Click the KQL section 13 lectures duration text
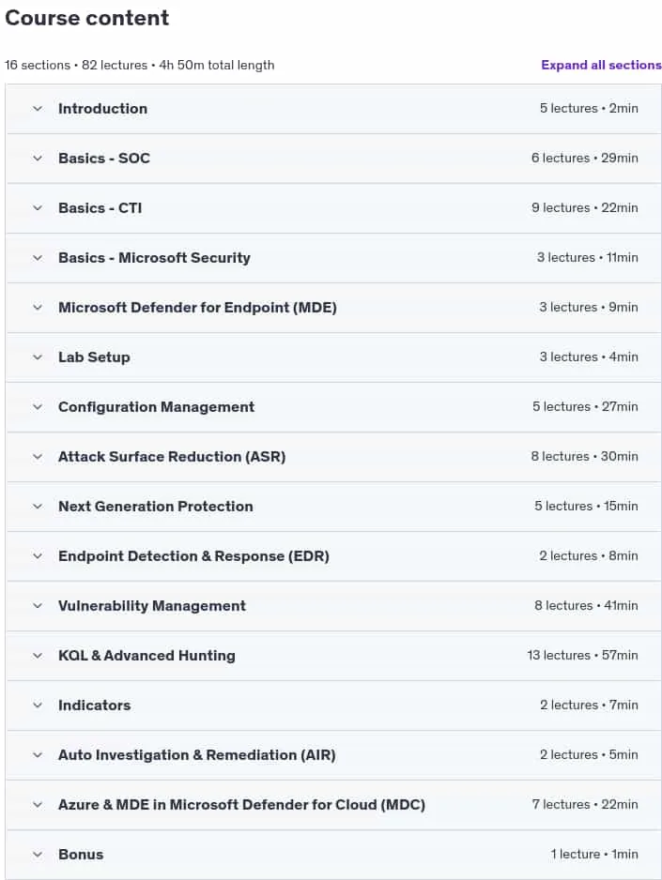The width and height of the screenshot is (662, 880). (582, 656)
